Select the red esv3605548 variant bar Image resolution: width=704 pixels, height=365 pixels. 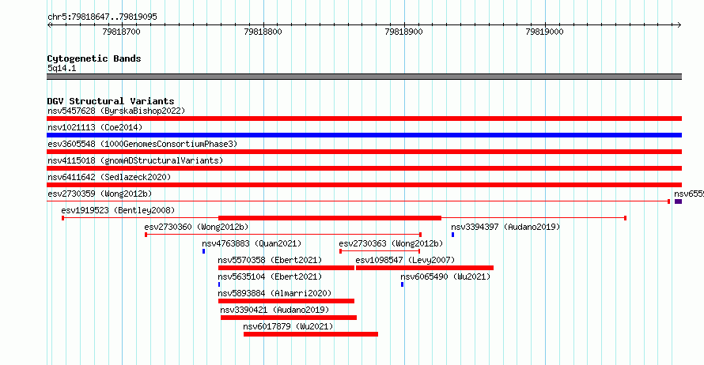click(364, 152)
